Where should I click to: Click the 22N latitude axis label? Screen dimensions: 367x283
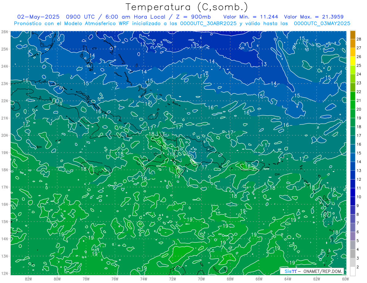pos(4,100)
